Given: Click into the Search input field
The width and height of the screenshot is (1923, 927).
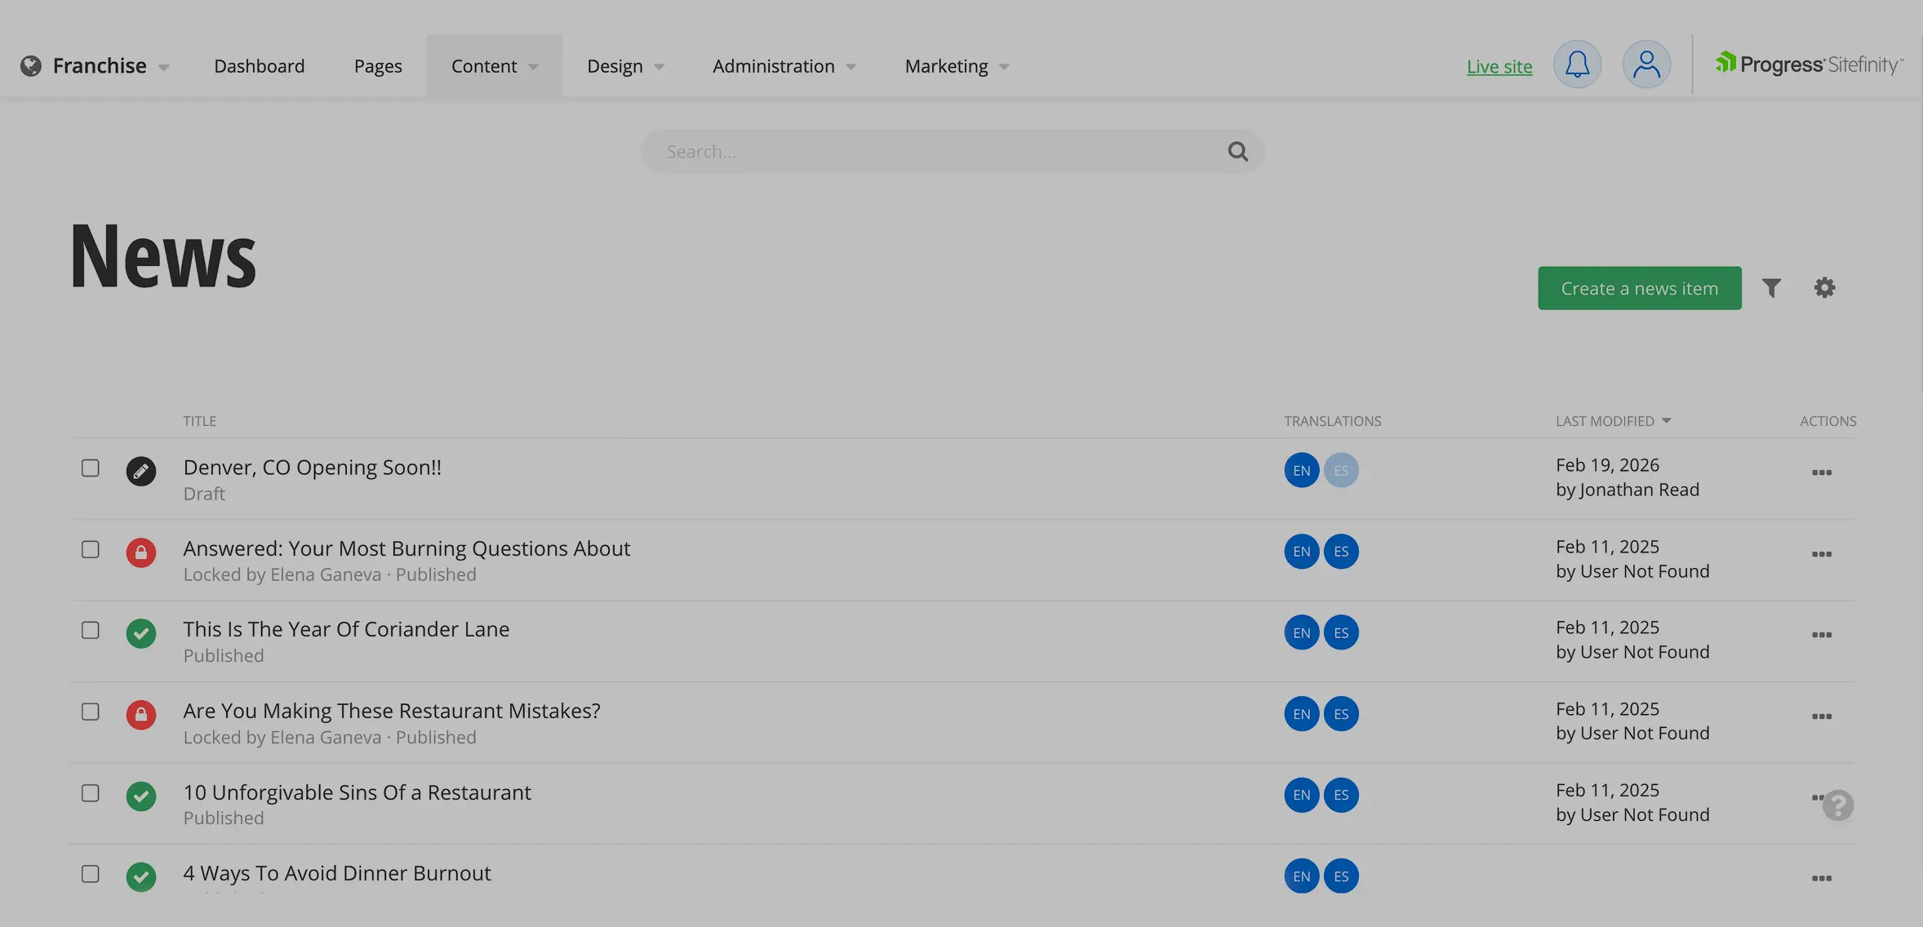Looking at the screenshot, I should tap(930, 152).
